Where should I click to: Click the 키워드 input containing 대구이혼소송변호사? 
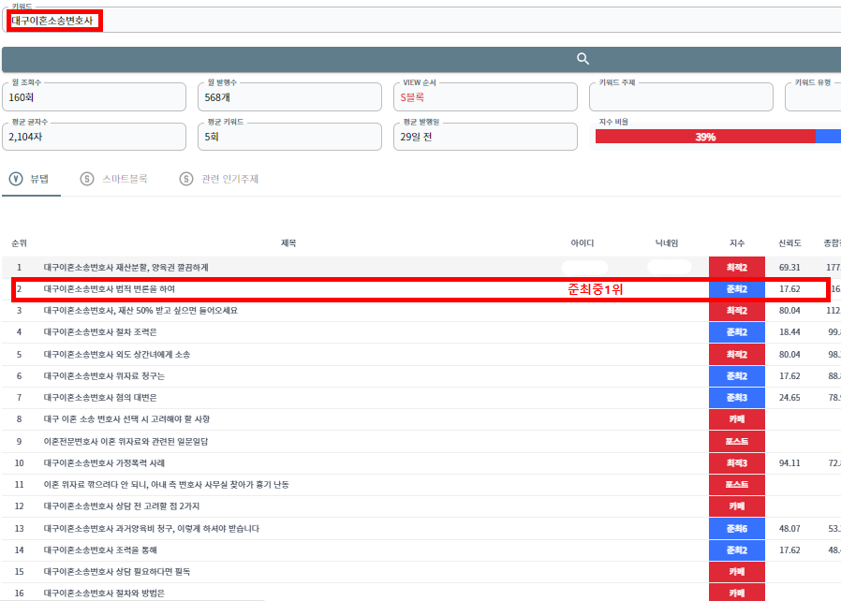[x=421, y=21]
